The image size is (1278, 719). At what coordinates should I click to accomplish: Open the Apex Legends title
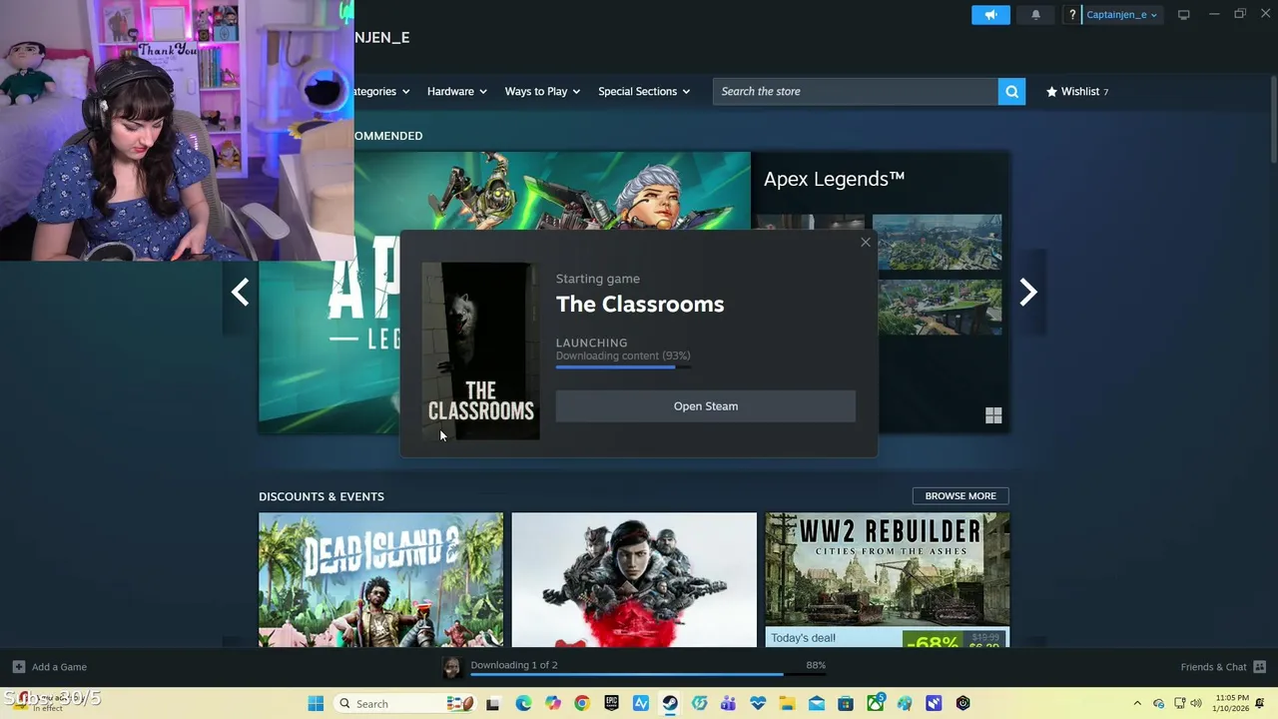[834, 179]
